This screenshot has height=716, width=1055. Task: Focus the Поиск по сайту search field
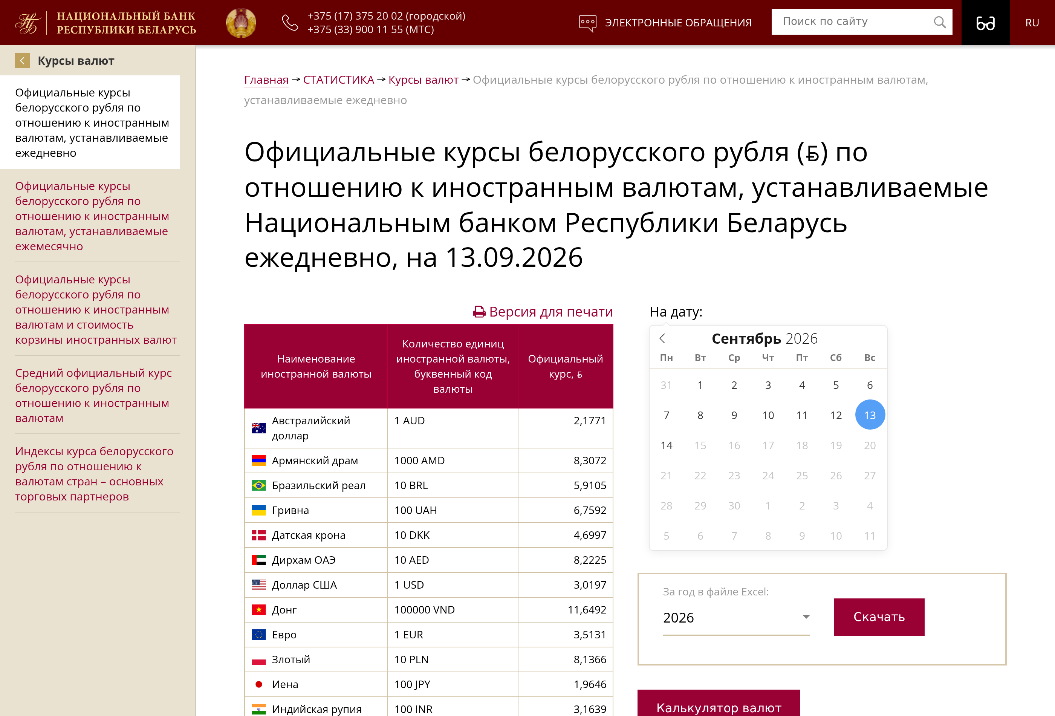853,22
